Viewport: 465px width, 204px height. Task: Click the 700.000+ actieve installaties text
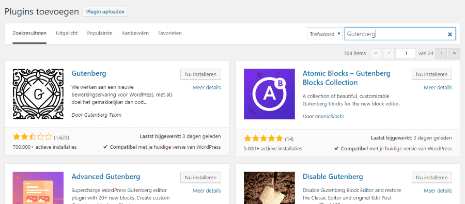[x=44, y=147]
